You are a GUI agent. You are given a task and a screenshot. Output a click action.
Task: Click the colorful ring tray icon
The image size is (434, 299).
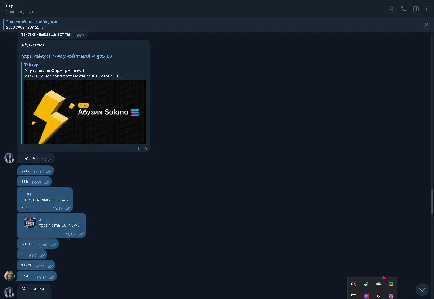[391, 284]
